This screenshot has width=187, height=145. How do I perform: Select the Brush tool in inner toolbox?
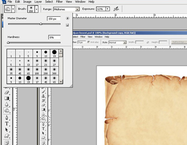tap(43, 92)
